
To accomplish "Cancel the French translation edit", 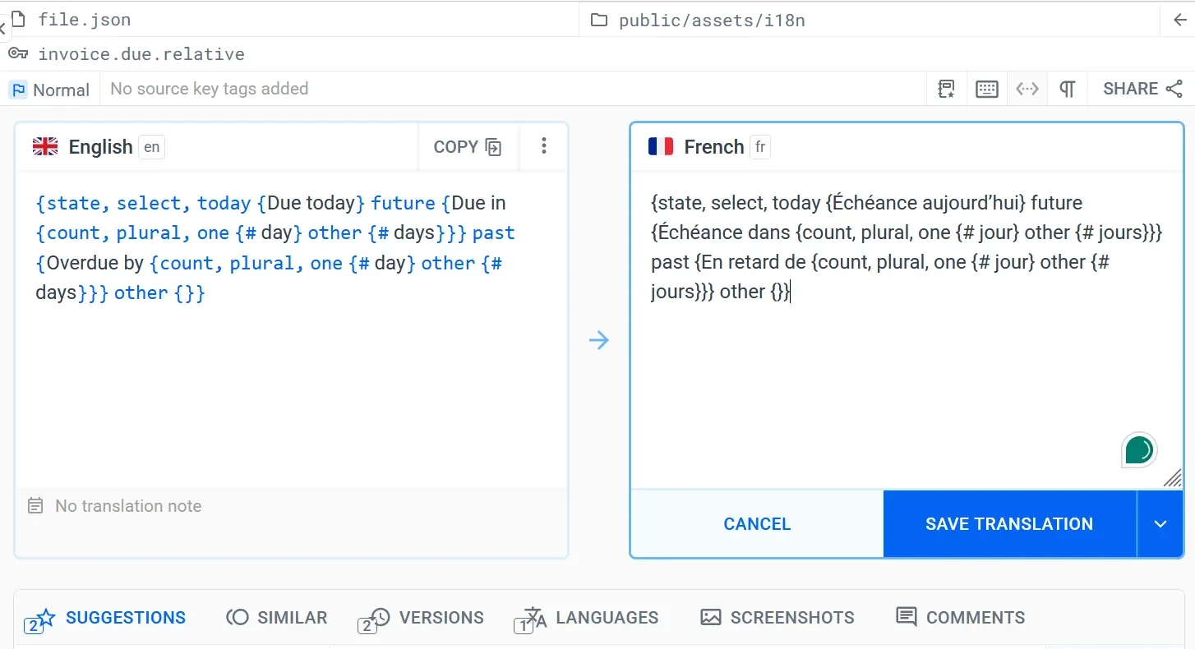I will coord(757,524).
